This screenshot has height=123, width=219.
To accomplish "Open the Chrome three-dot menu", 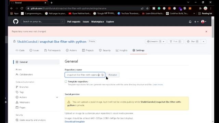I will [x=211, y=8].
